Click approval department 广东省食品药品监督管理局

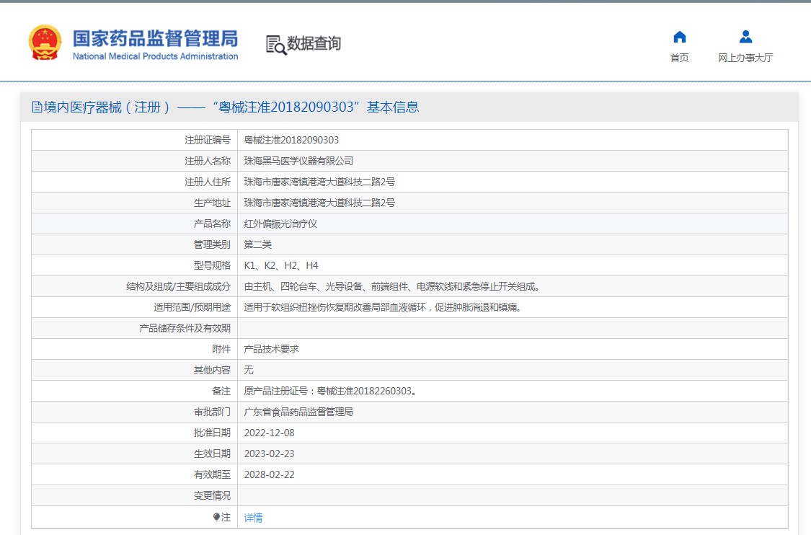coord(298,412)
